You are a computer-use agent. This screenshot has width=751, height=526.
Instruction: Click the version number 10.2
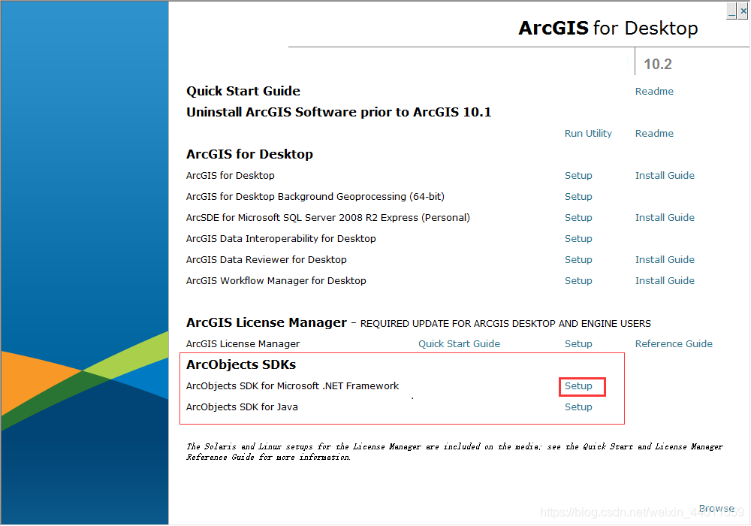658,64
